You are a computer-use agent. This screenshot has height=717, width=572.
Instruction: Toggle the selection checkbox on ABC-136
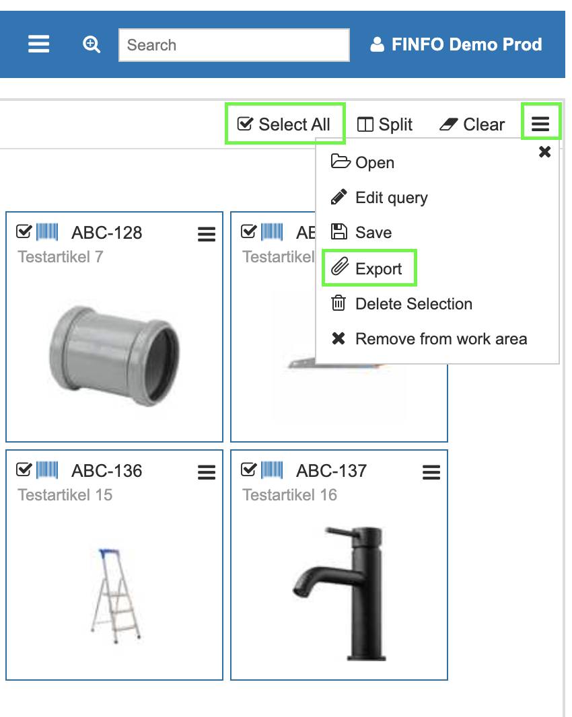point(24,470)
